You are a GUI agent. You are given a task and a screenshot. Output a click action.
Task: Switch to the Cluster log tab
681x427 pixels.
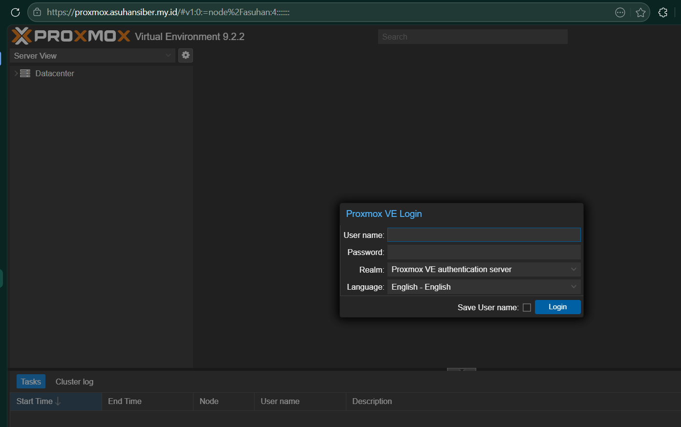74,382
